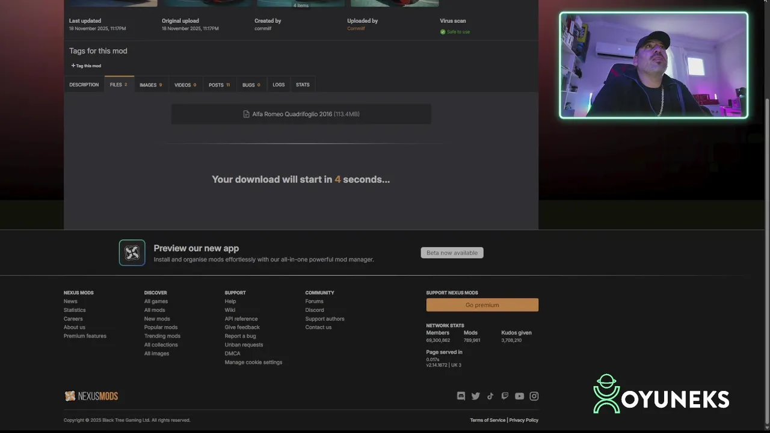This screenshot has width=770, height=433.
Task: Open the About us footer link
Action: click(x=75, y=327)
